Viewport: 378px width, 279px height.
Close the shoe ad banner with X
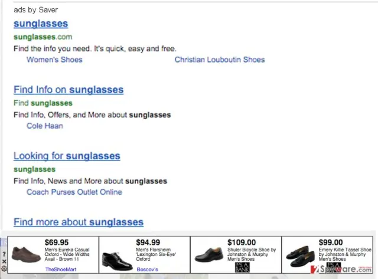(4, 261)
